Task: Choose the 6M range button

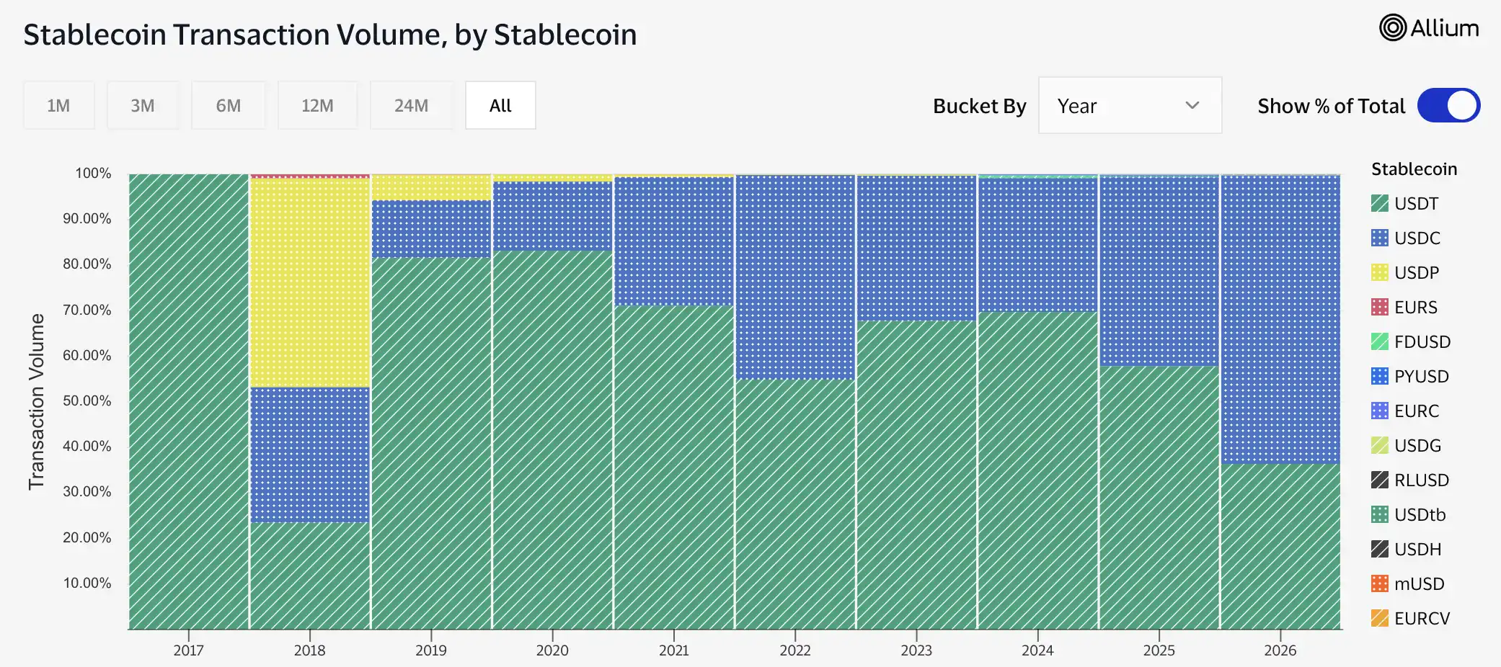Action: click(228, 105)
